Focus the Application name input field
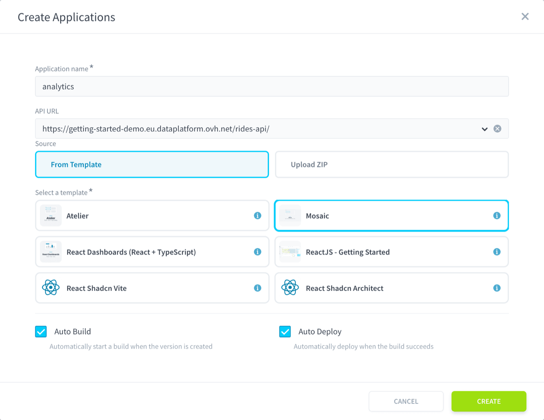This screenshot has width=544, height=420. (x=272, y=87)
